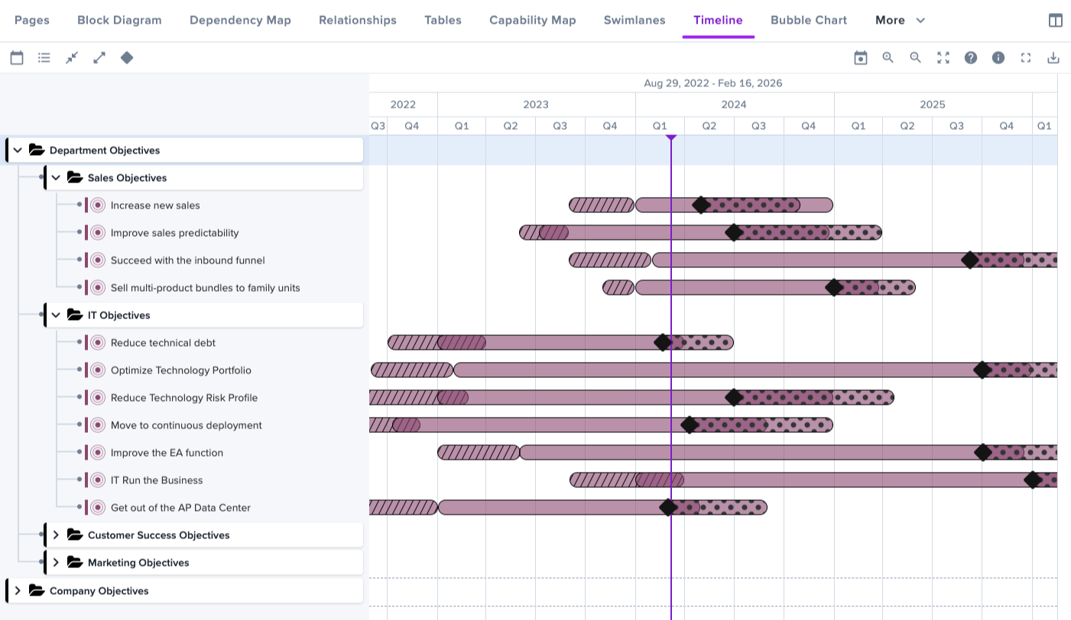Switch to the Relationships tab

(358, 20)
